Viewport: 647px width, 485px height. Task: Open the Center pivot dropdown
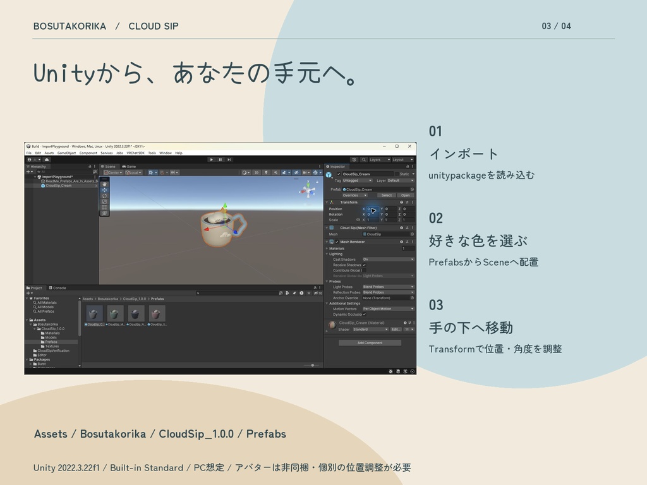113,172
